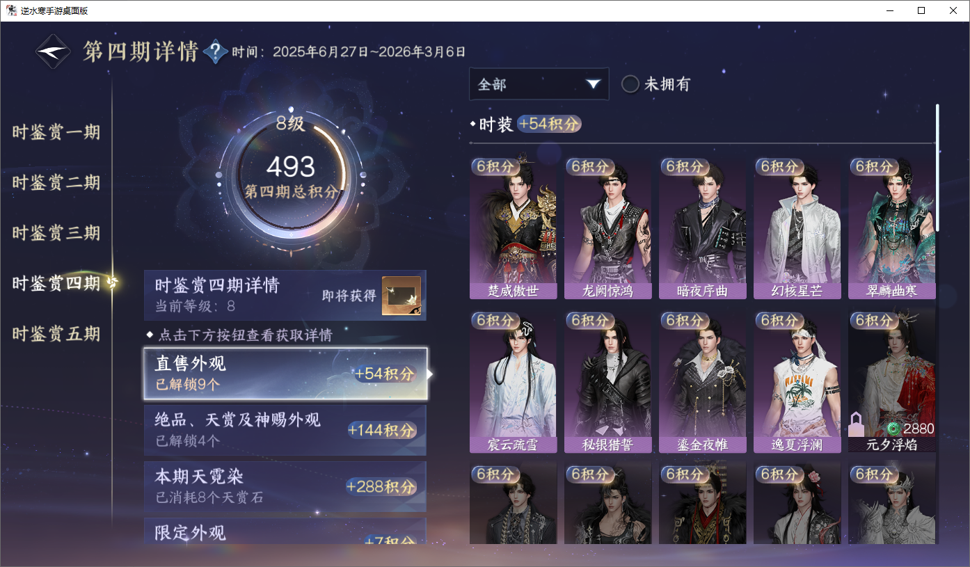The height and width of the screenshot is (567, 970).
Task: Open the question mark help icon
Action: coord(216,51)
